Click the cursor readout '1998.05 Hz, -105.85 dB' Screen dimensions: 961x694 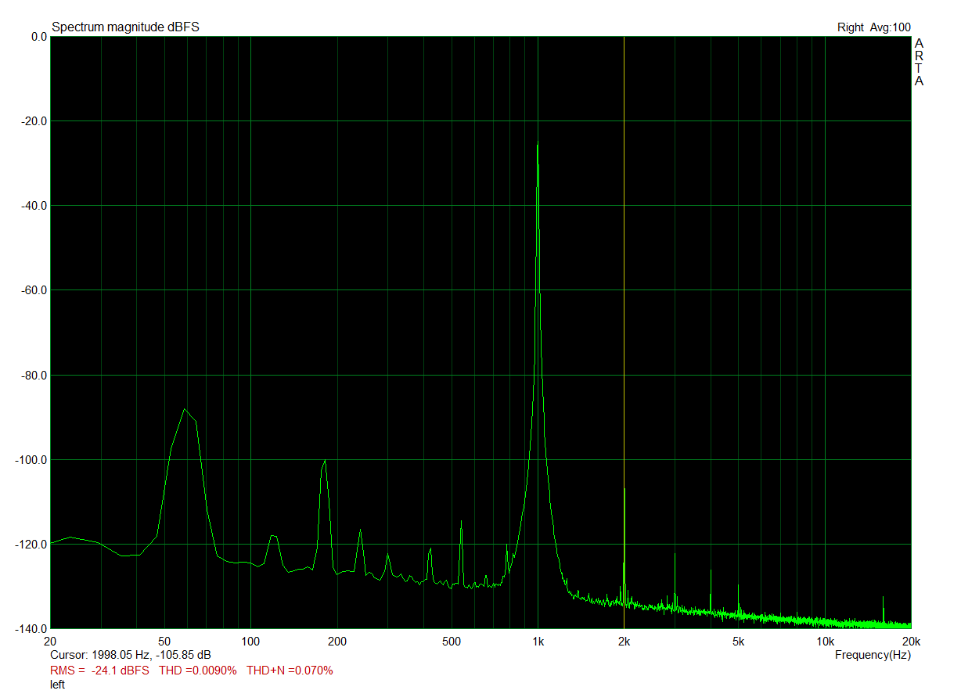point(151,654)
